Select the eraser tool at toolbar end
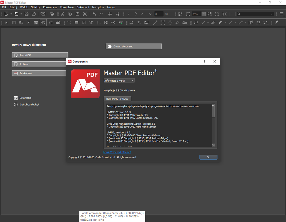The image size is (286, 222). [276, 22]
